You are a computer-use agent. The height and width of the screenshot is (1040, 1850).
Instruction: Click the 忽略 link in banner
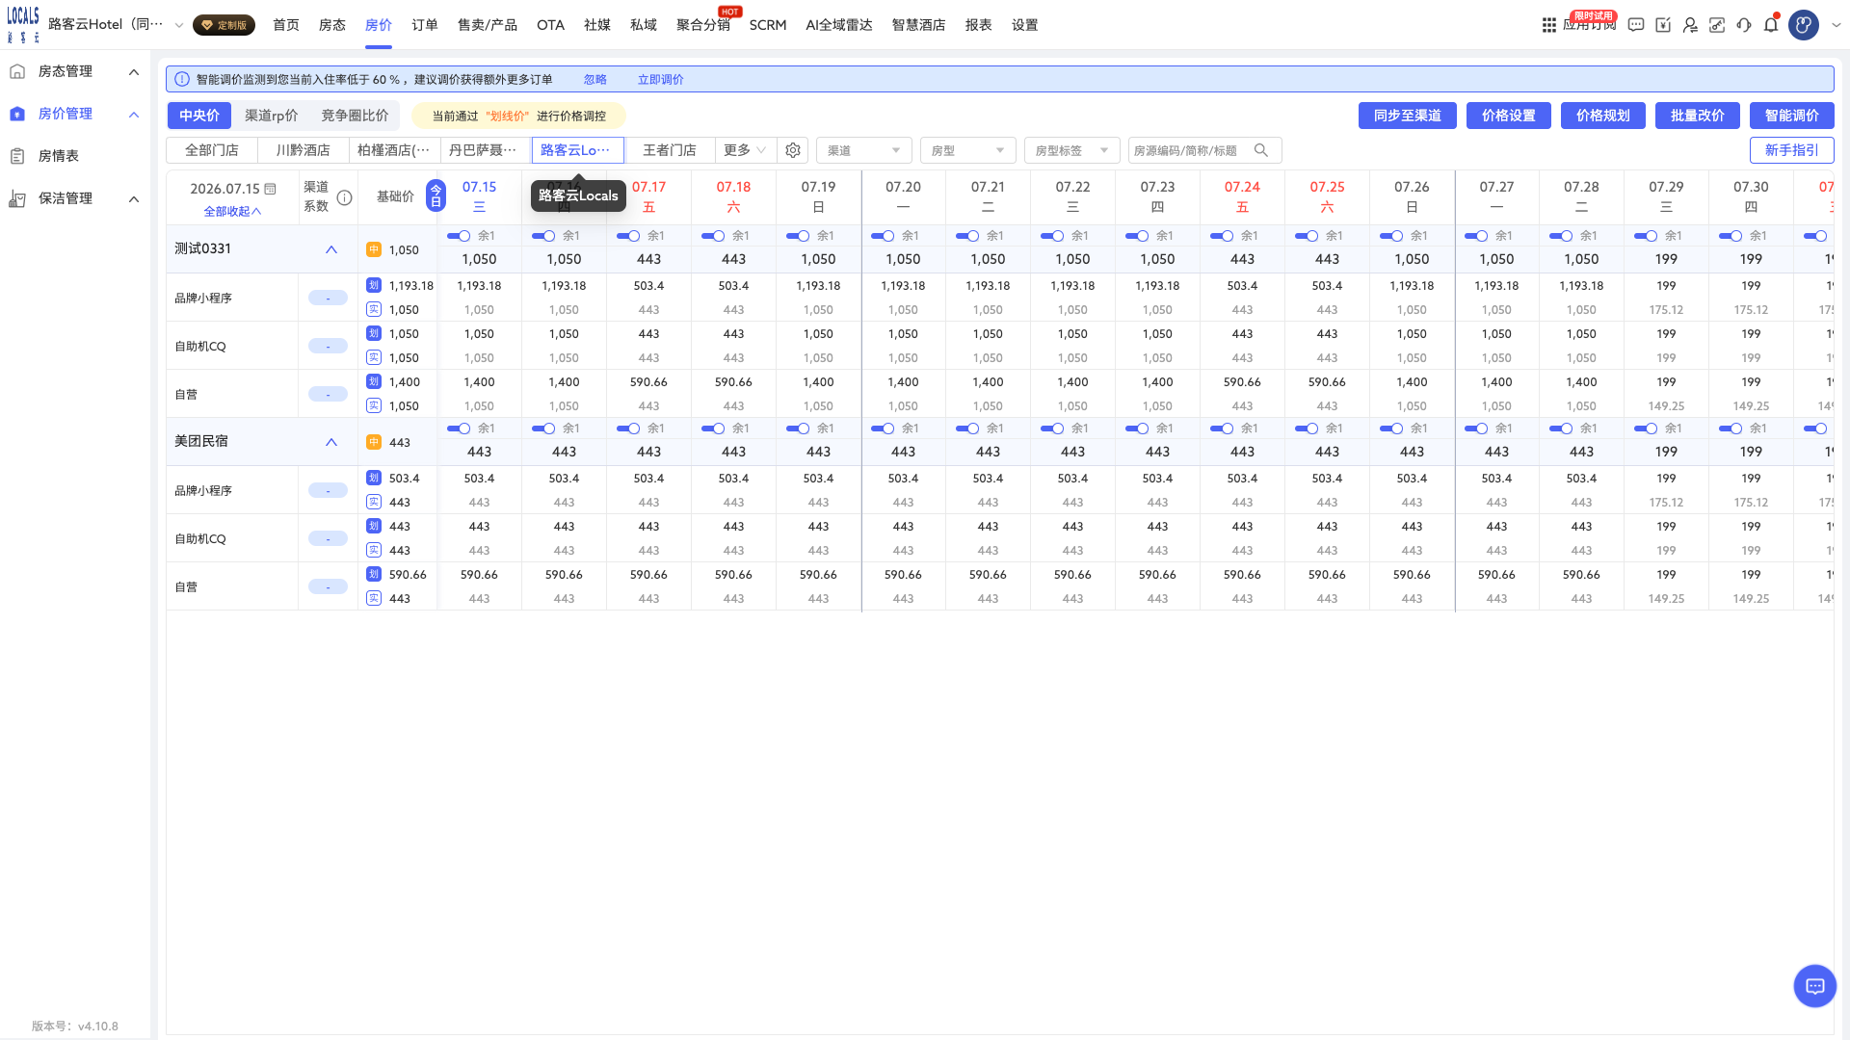click(595, 80)
